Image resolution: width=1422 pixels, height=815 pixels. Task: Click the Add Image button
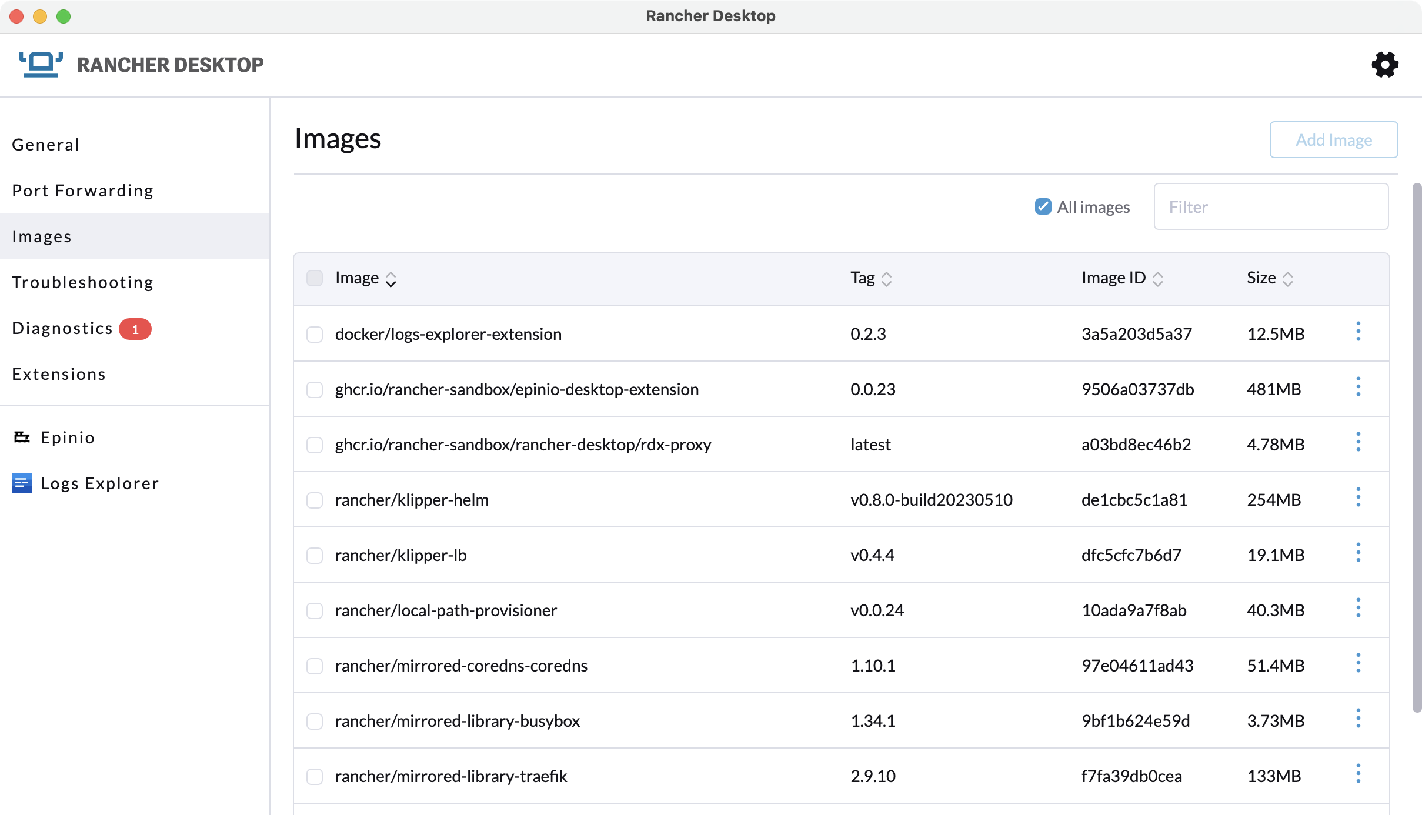[x=1333, y=139]
